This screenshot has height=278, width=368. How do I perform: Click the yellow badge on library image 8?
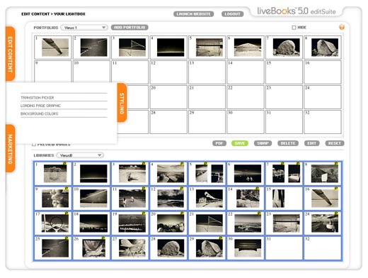tap(336, 164)
